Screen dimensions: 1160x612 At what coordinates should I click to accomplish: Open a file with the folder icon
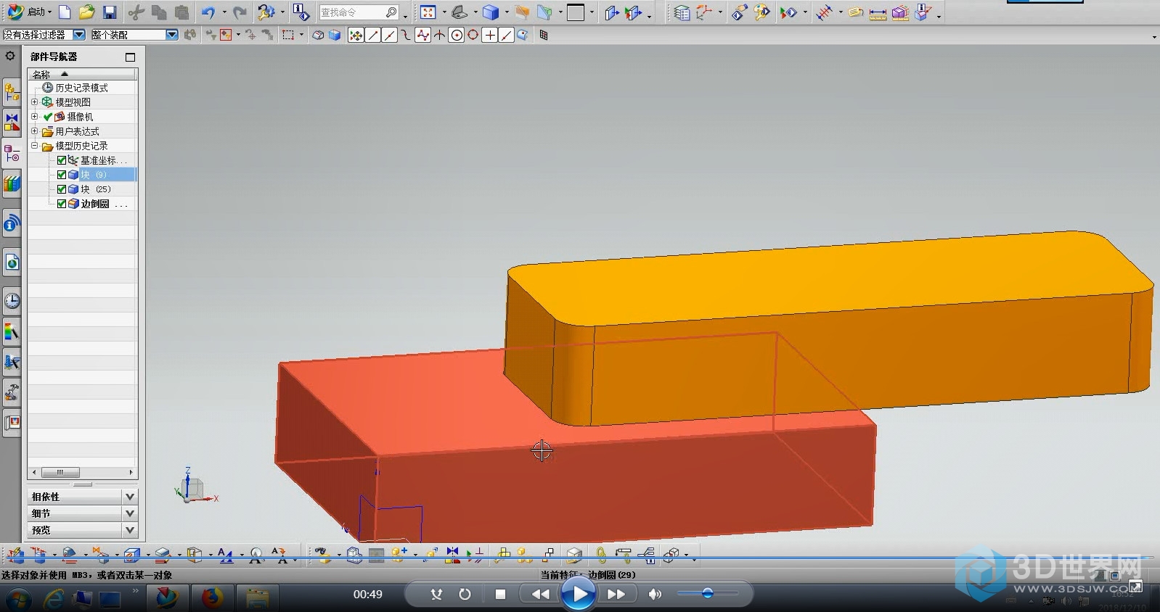click(86, 12)
